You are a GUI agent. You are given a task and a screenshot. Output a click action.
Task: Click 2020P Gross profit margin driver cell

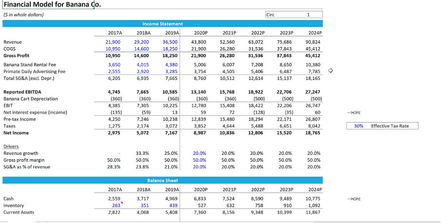coord(200,160)
